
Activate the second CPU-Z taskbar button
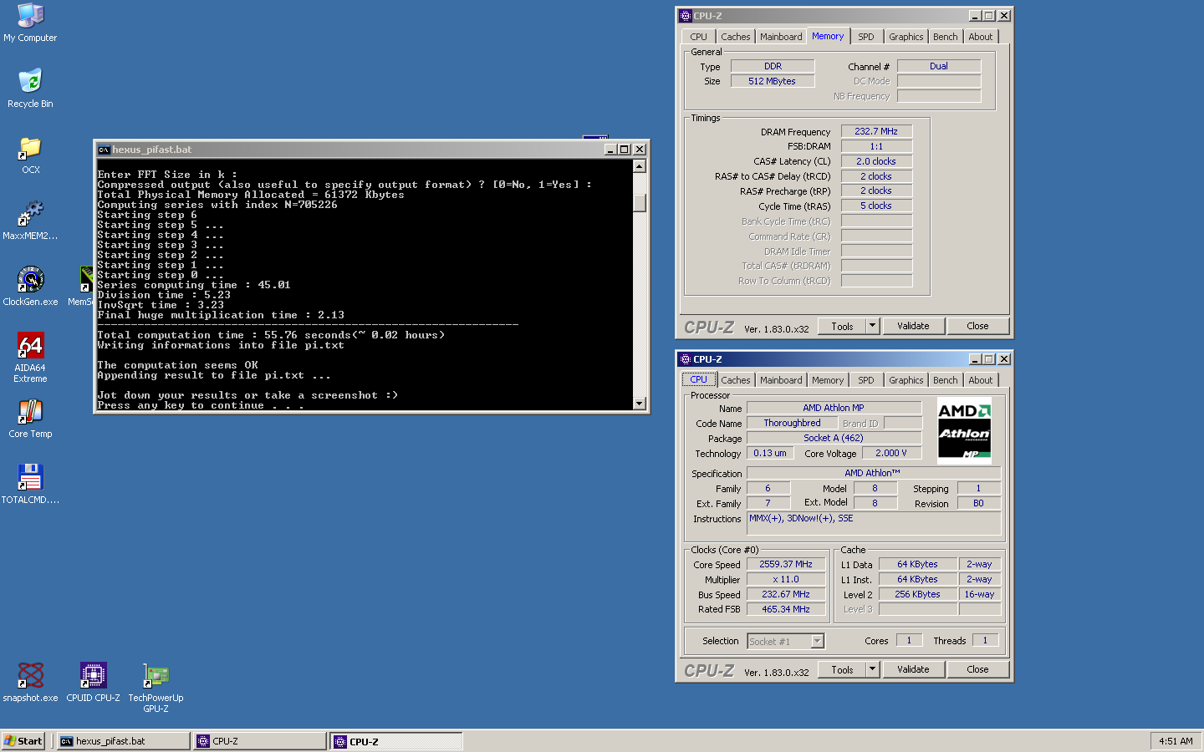pyautogui.click(x=396, y=741)
